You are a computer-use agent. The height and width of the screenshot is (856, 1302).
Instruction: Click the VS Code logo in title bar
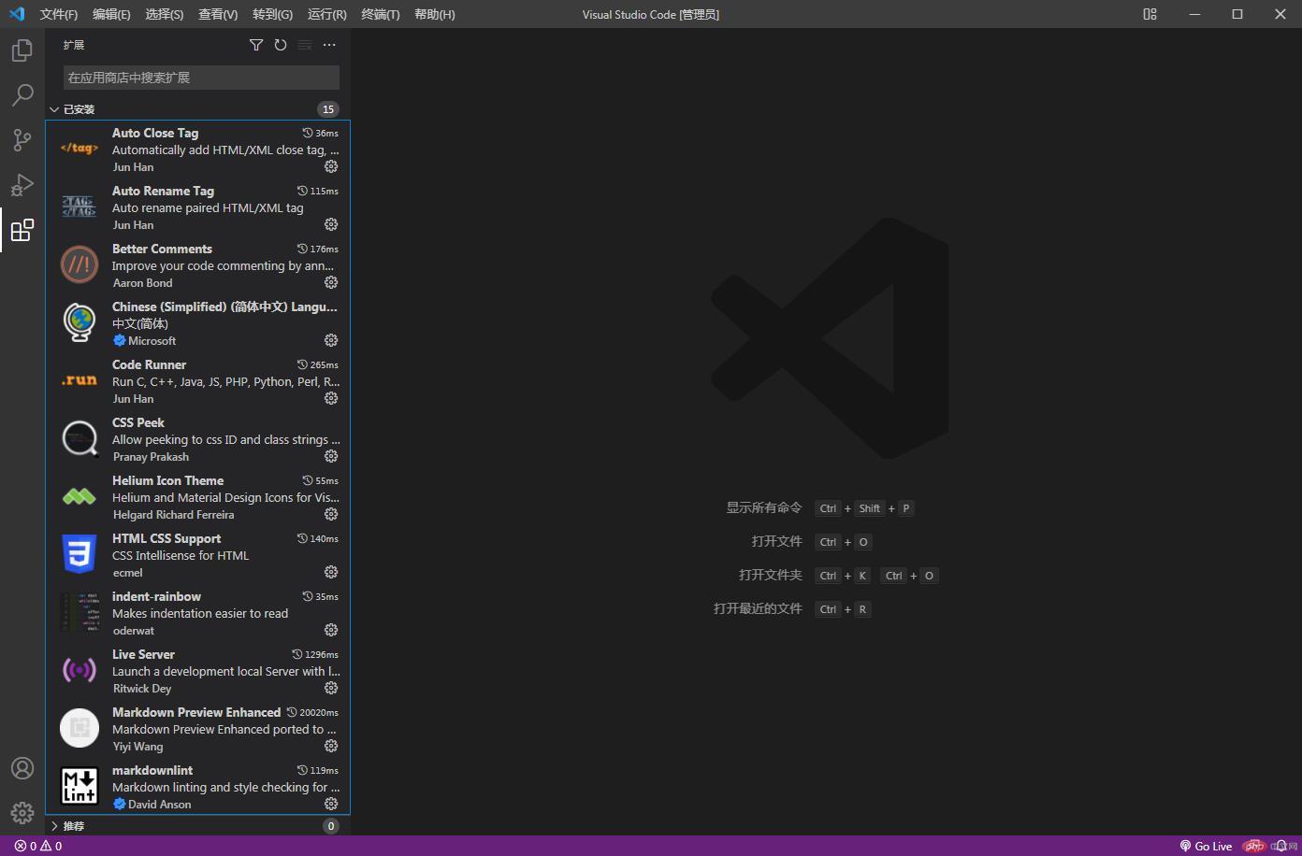[17, 14]
